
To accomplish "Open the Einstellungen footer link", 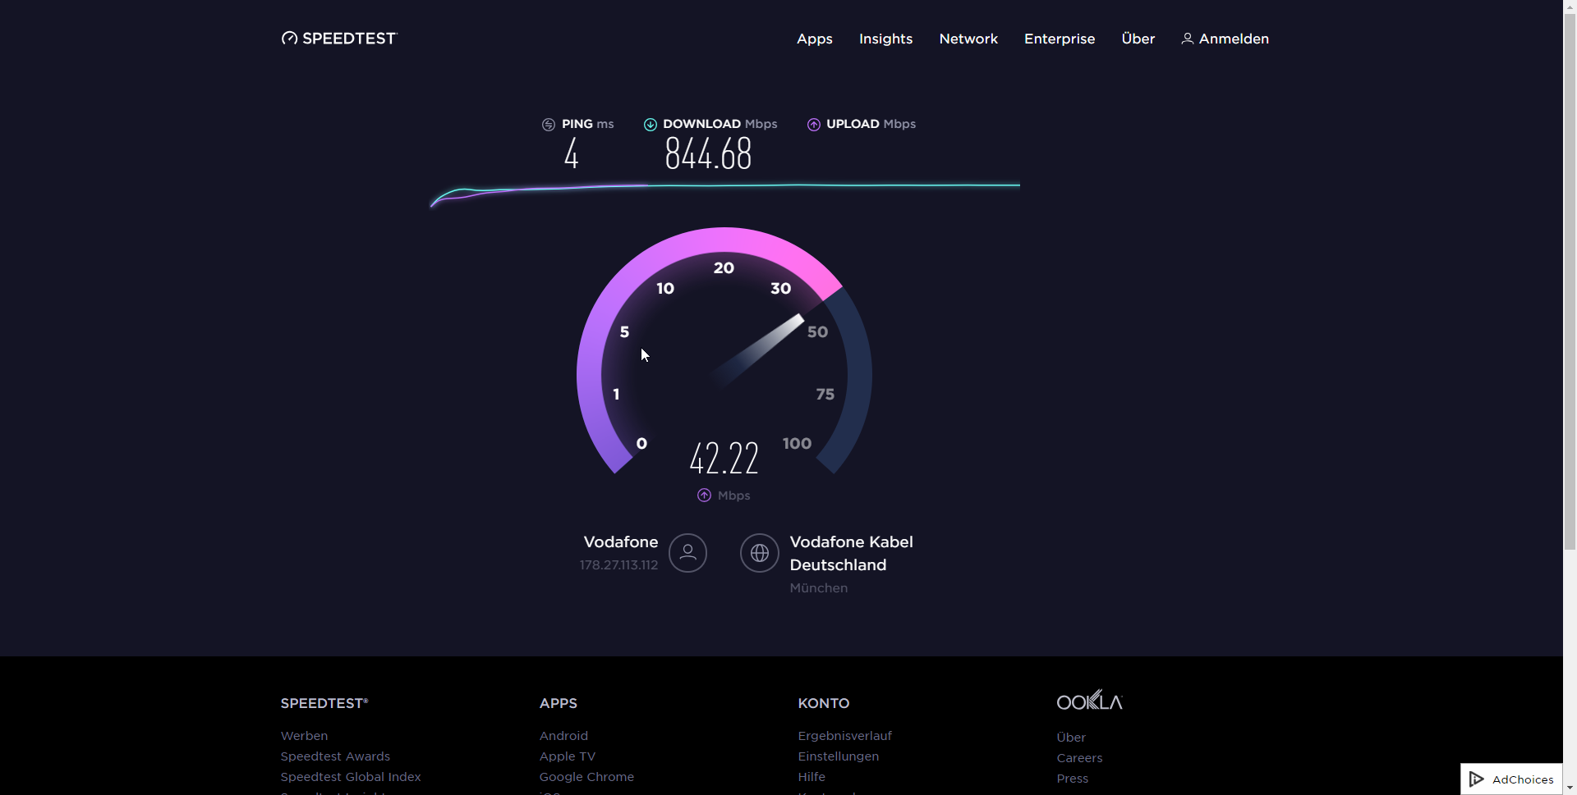I will coord(838,756).
